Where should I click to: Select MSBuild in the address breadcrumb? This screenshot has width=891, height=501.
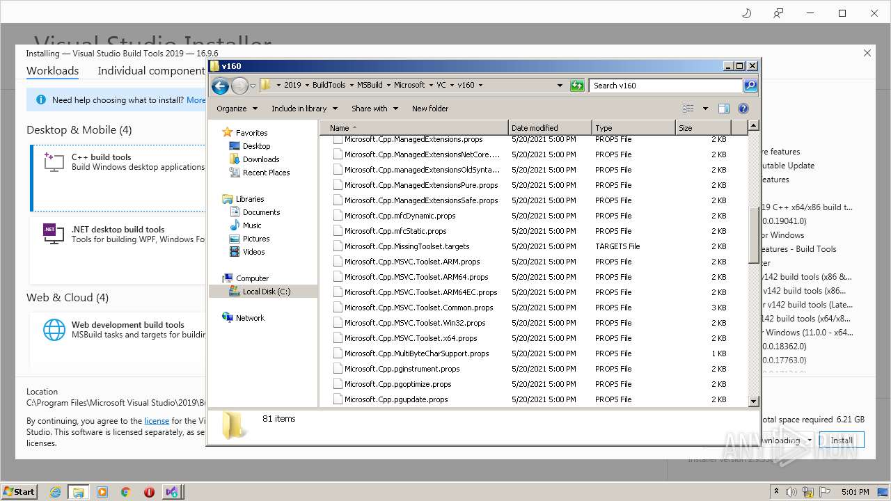tap(370, 85)
